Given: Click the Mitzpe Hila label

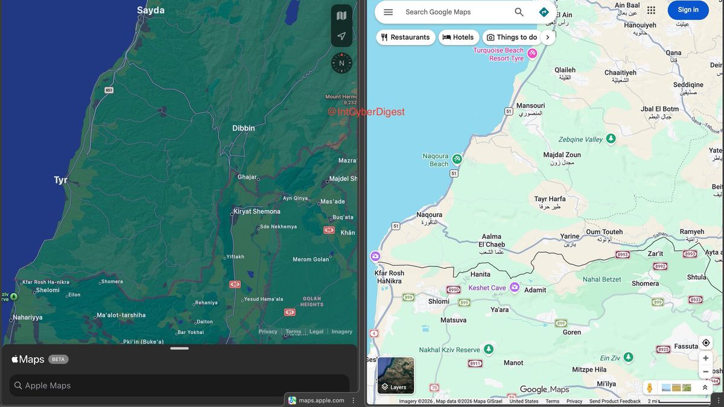Looking at the screenshot, I should [x=589, y=370].
